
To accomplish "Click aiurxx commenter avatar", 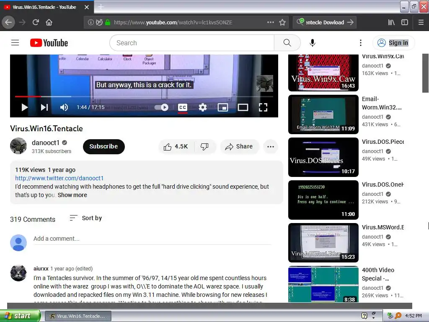I will [x=18, y=273].
